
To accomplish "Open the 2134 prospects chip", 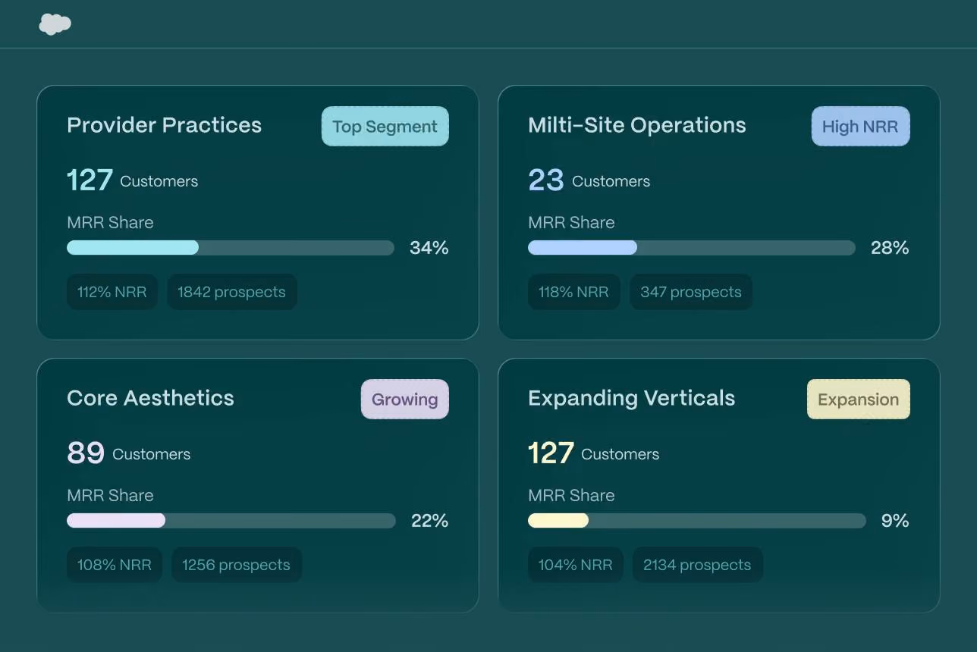I will coord(697,565).
